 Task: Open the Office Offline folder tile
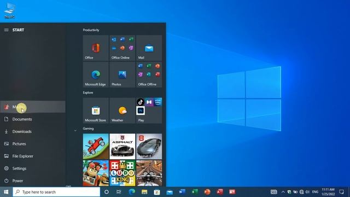click(x=149, y=74)
